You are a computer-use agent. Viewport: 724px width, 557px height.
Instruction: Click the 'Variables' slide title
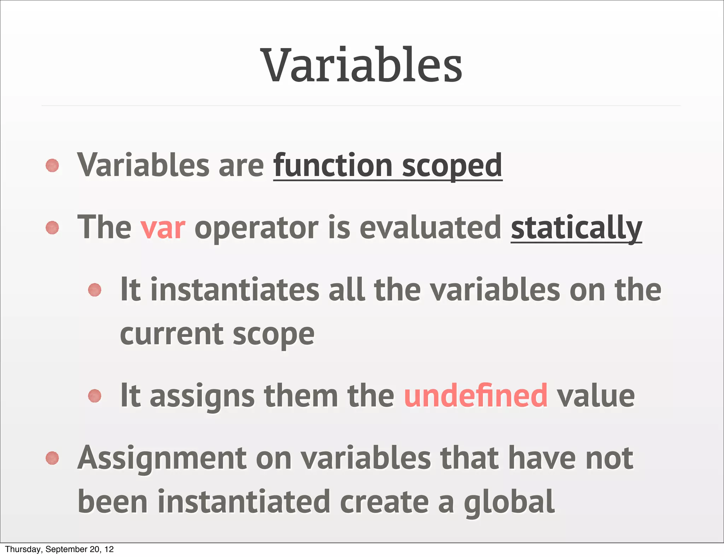pyautogui.click(x=361, y=65)
